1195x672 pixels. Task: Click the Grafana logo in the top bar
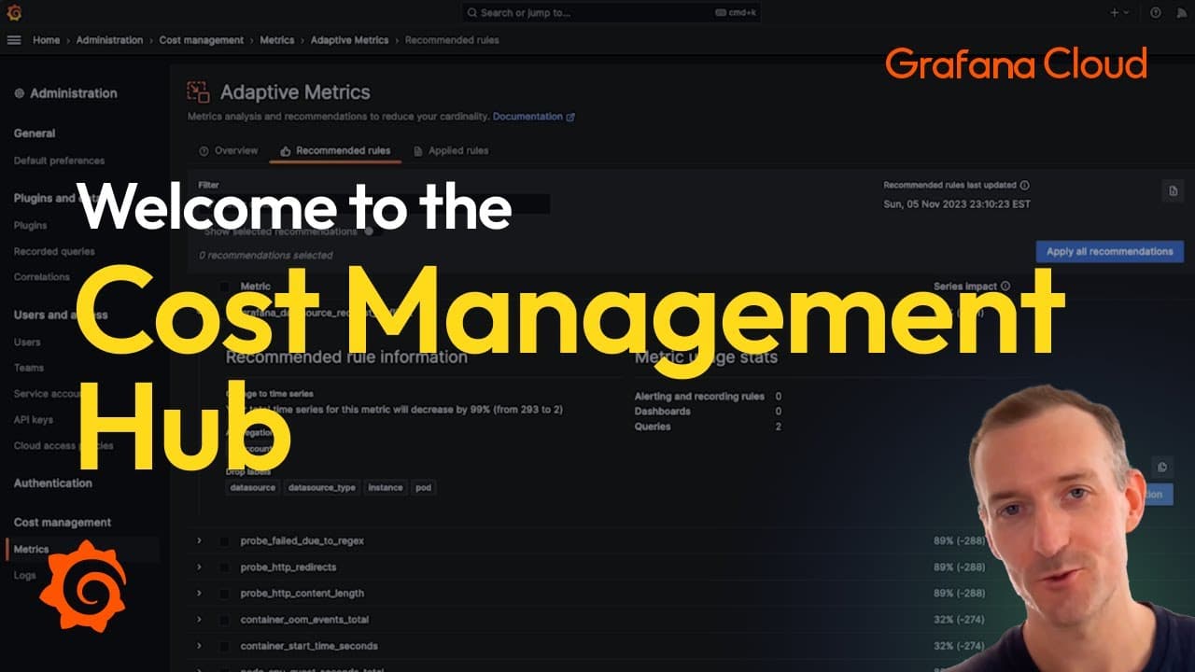(14, 12)
